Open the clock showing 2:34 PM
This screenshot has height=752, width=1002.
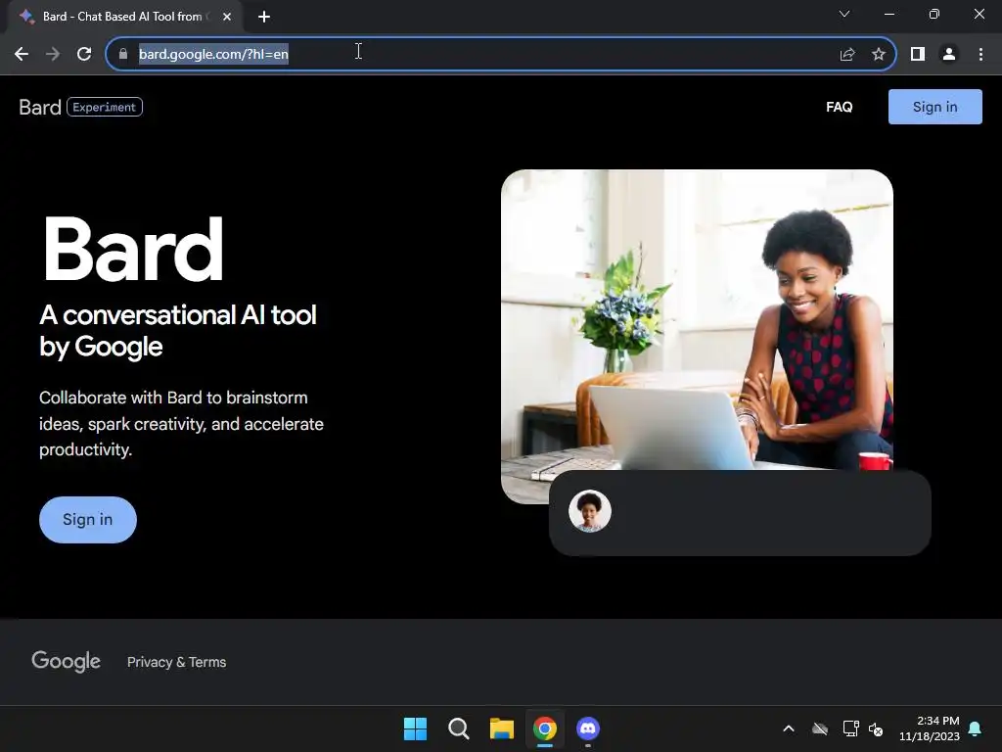[x=930, y=728]
